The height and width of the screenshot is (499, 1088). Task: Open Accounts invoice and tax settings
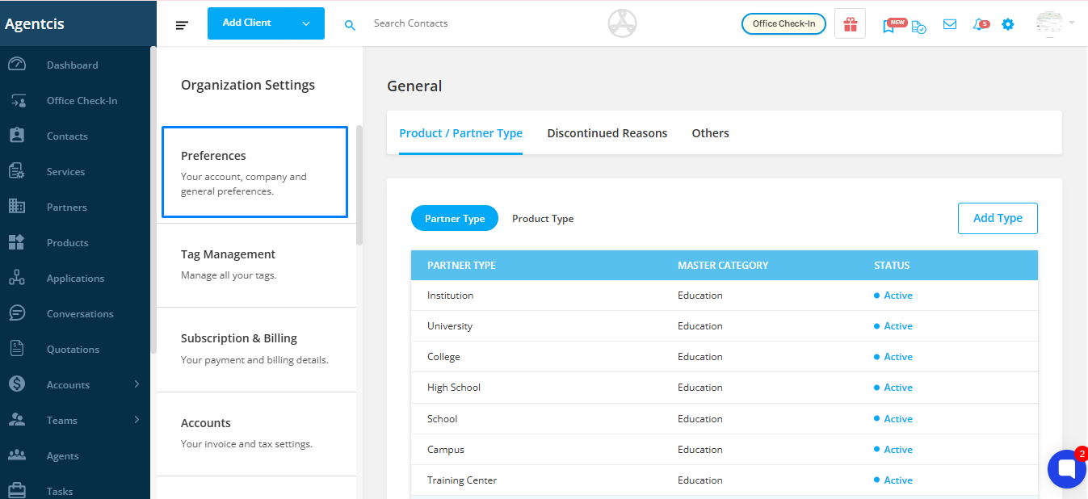(256, 434)
